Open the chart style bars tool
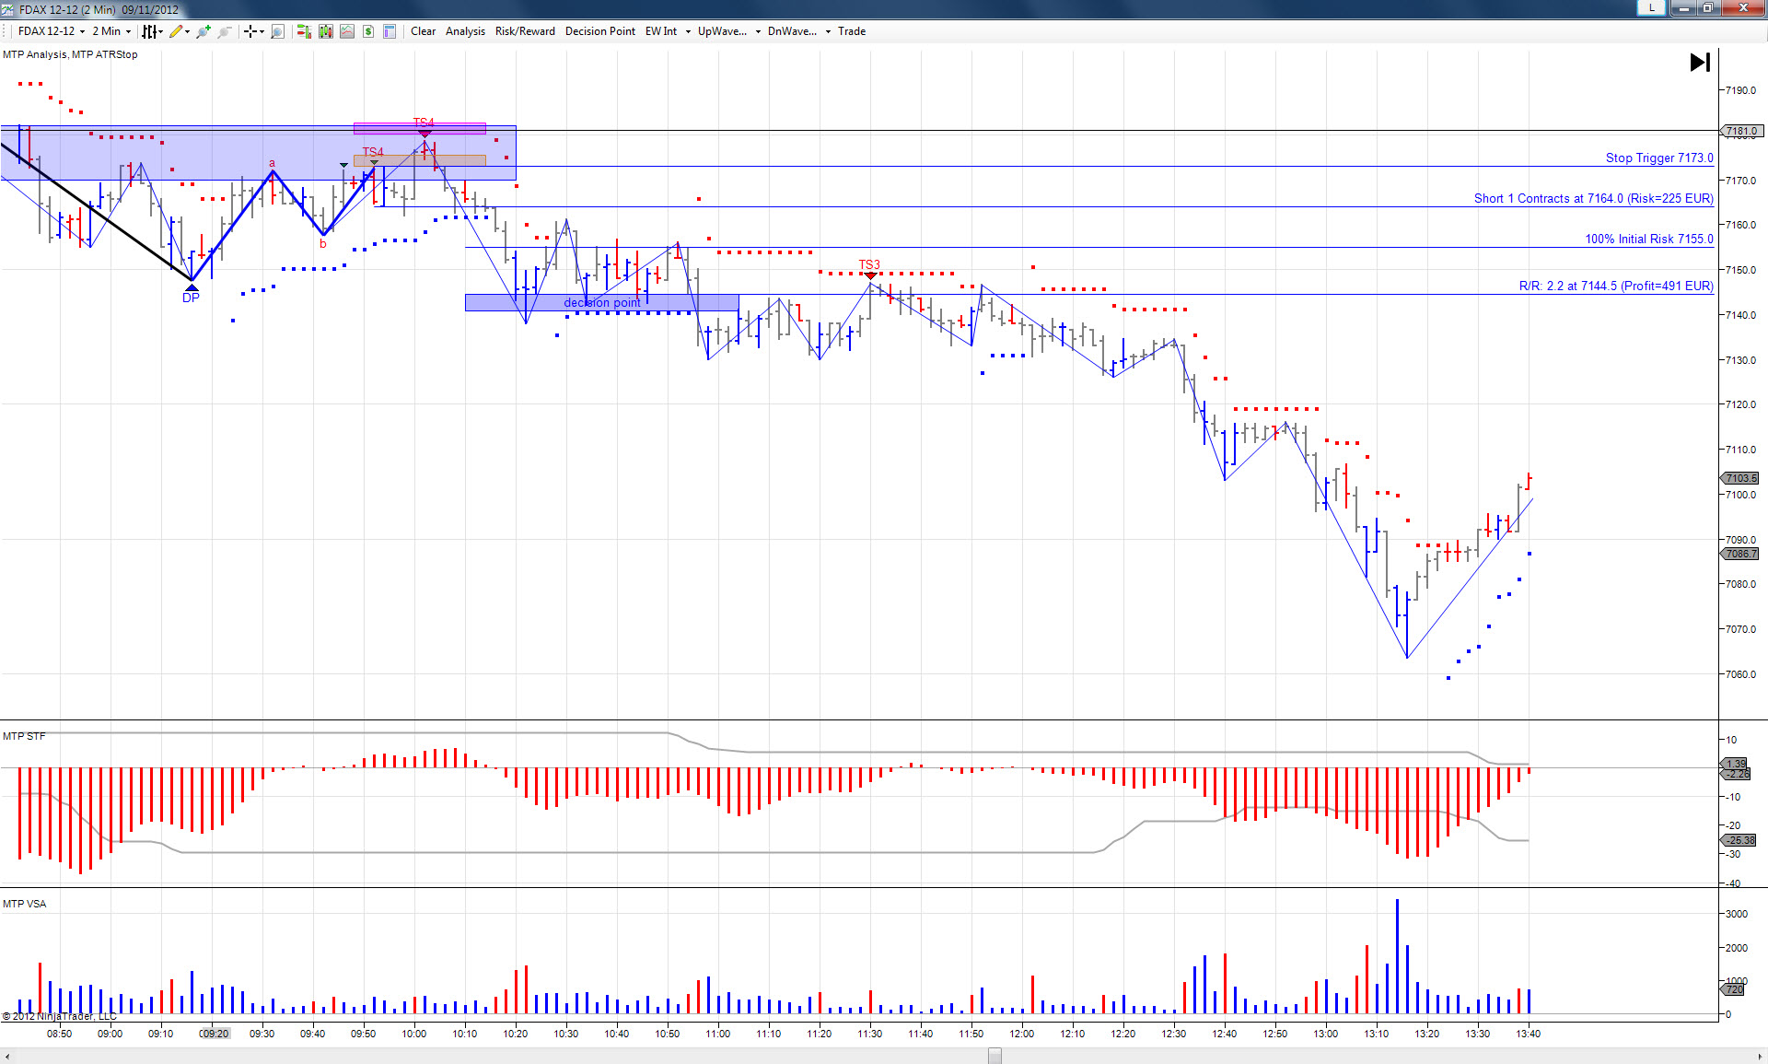Screen dimensions: 1768x1064 click(150, 31)
